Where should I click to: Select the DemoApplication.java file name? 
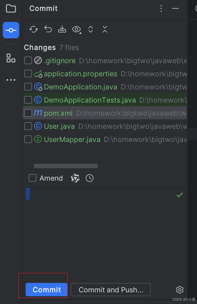coord(80,87)
